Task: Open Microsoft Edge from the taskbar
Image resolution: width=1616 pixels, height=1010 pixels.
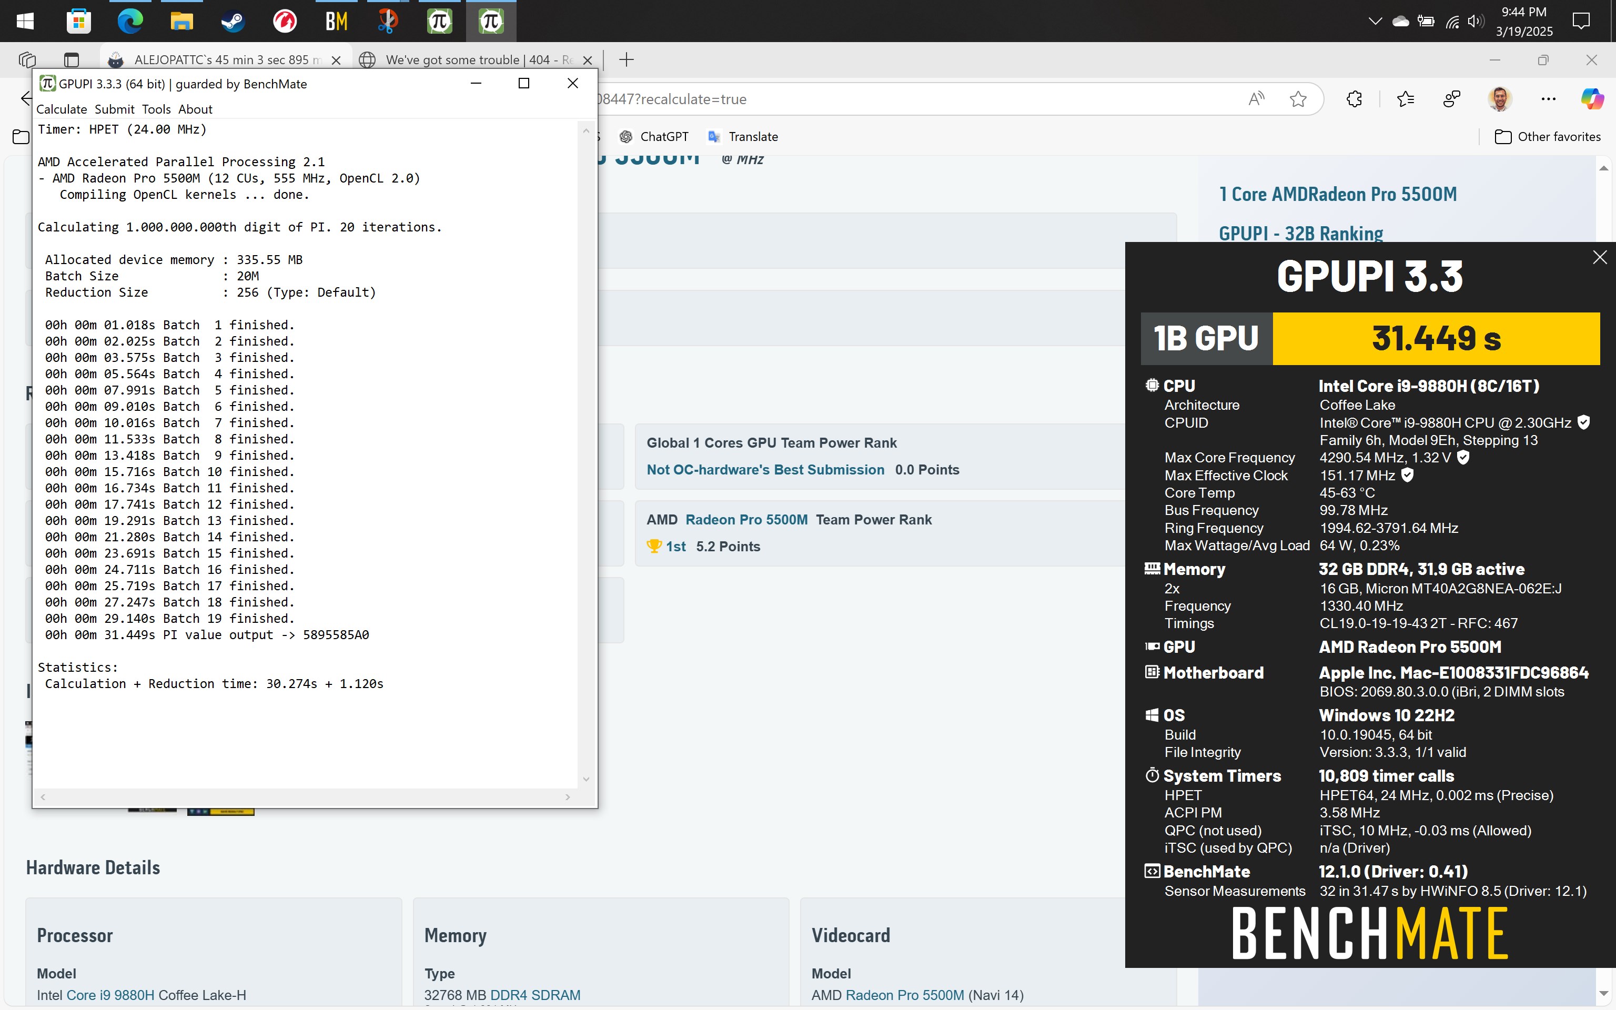Action: coord(130,22)
